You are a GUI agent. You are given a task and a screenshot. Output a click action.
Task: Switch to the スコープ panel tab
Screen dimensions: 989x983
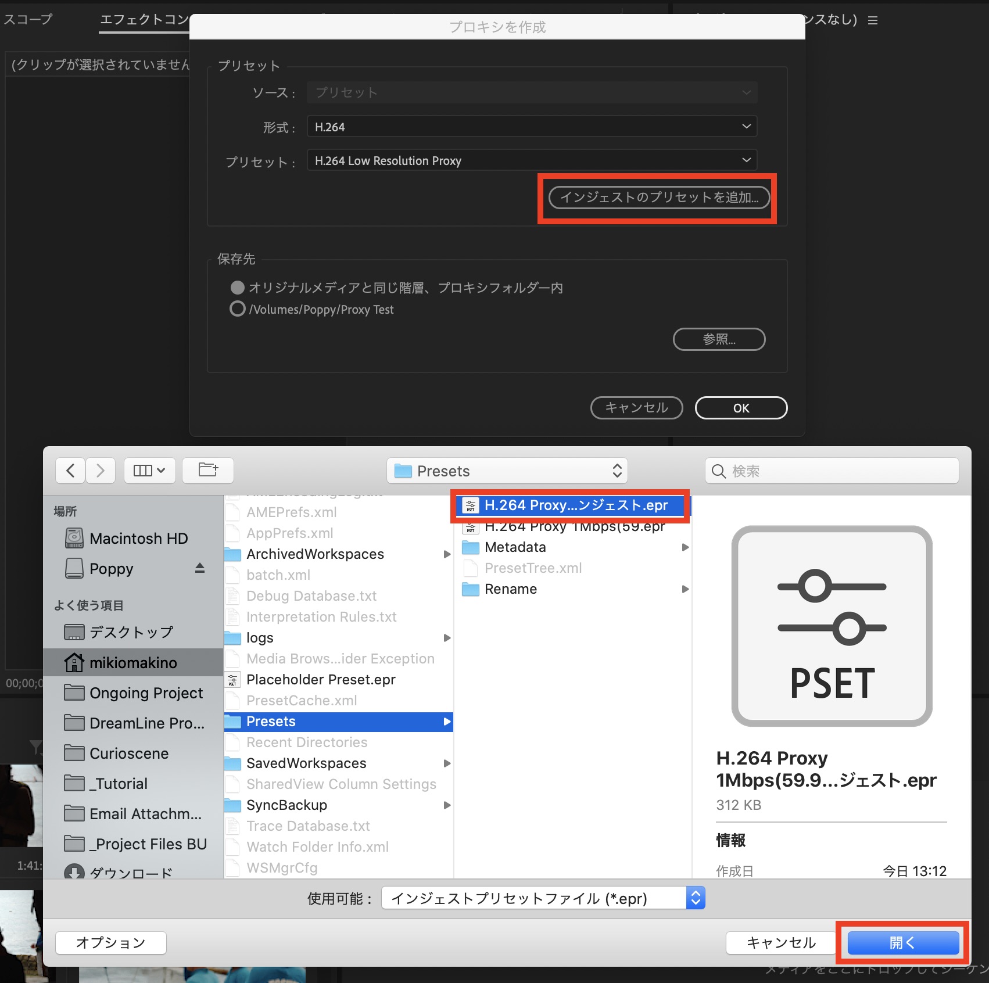[28, 19]
